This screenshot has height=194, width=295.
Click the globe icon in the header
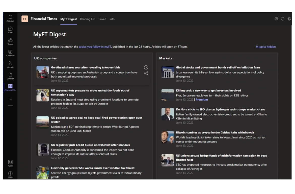click(289, 19)
